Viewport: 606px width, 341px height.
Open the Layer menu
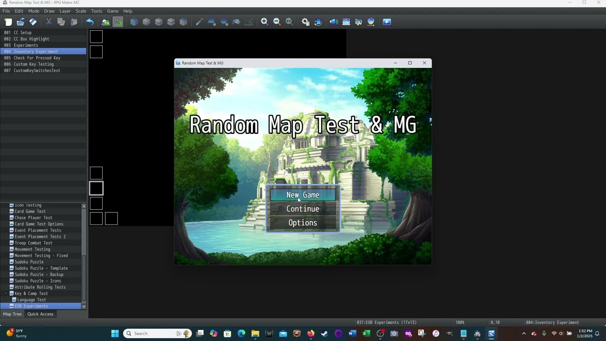coord(65,11)
